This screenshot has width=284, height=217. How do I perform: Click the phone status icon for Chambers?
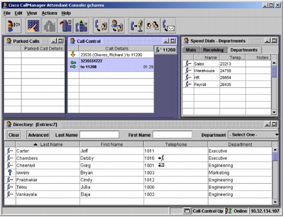point(10,158)
